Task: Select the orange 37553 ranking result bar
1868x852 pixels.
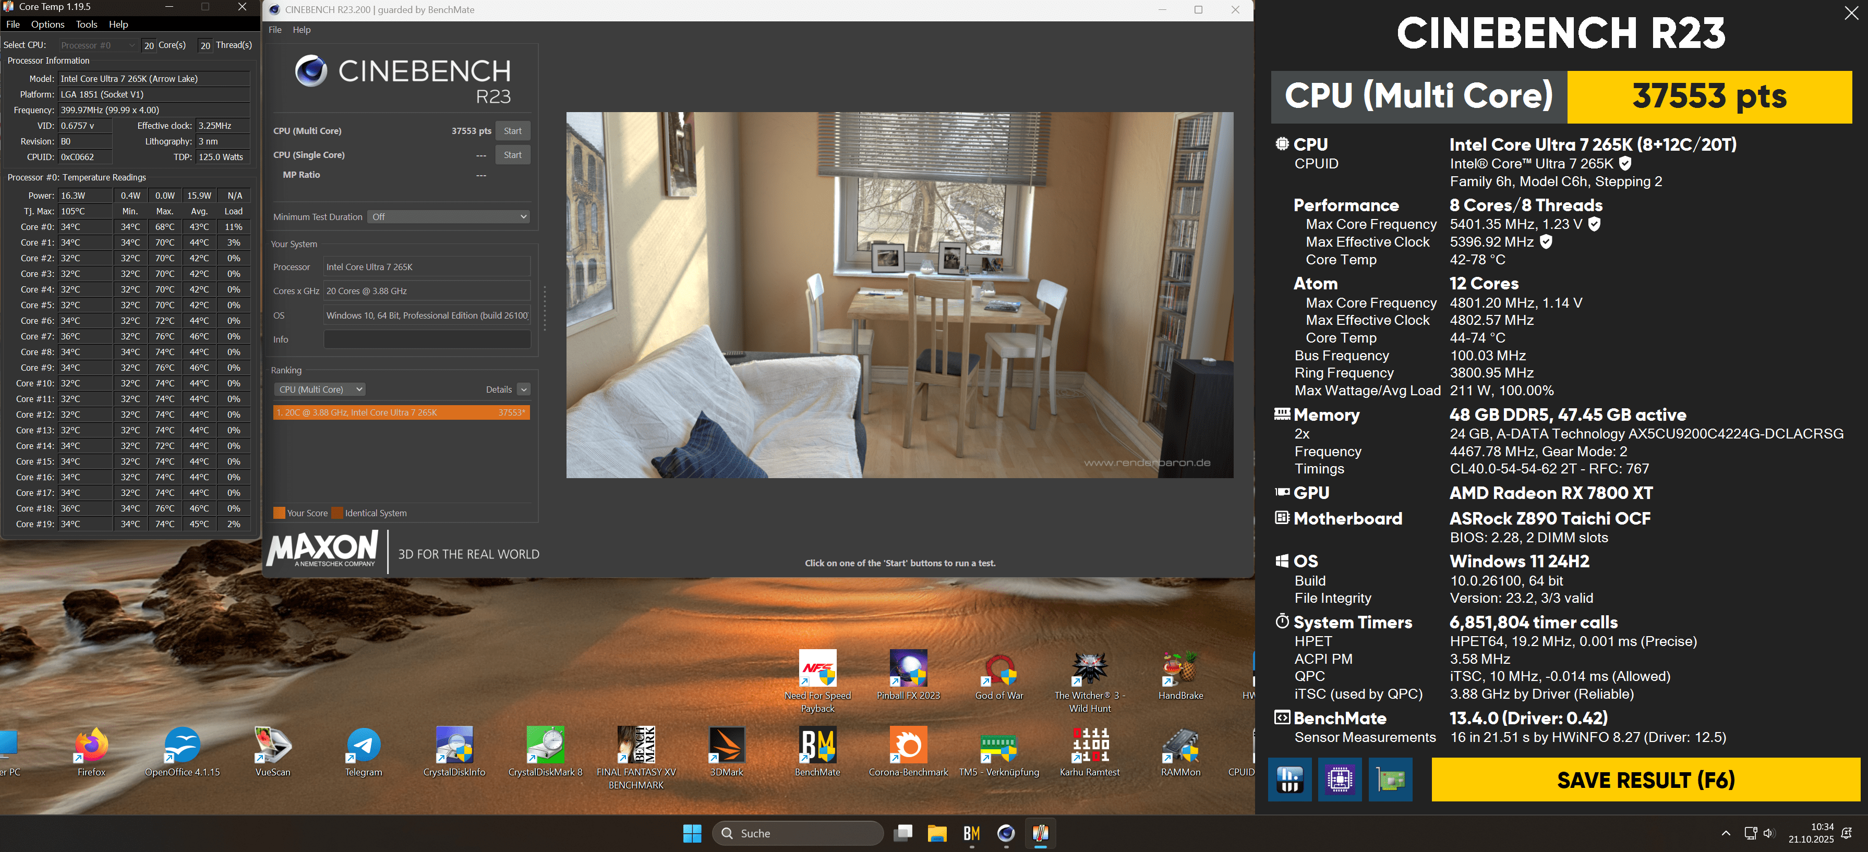Action: (400, 412)
